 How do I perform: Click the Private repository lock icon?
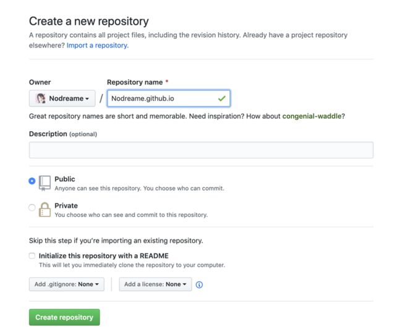point(45,210)
